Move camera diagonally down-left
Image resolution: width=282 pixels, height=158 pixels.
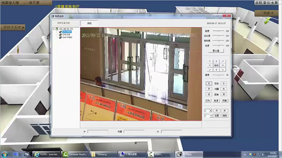(210, 69)
